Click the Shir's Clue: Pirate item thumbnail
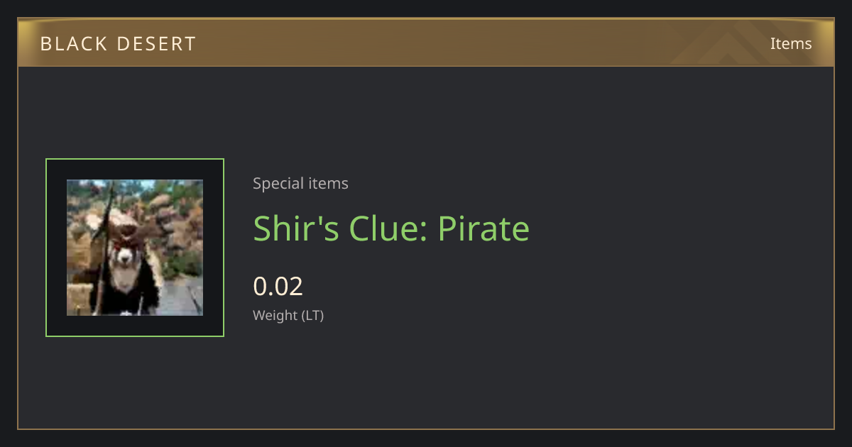This screenshot has width=852, height=447. tap(135, 248)
